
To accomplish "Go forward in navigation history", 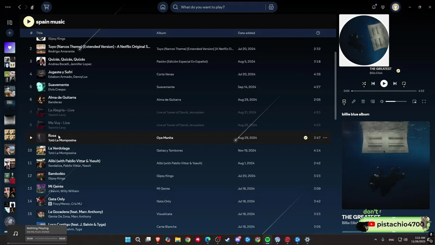I will (26, 7).
